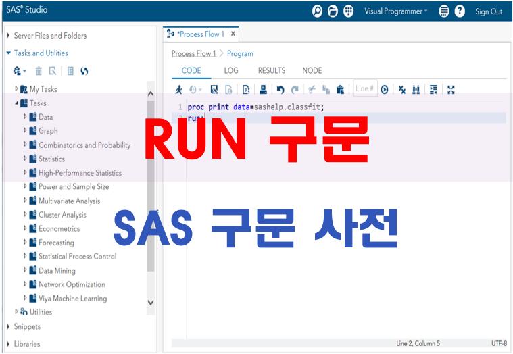513x354 pixels.
Task: Select the Statistical Process Control folder
Action: point(78,256)
